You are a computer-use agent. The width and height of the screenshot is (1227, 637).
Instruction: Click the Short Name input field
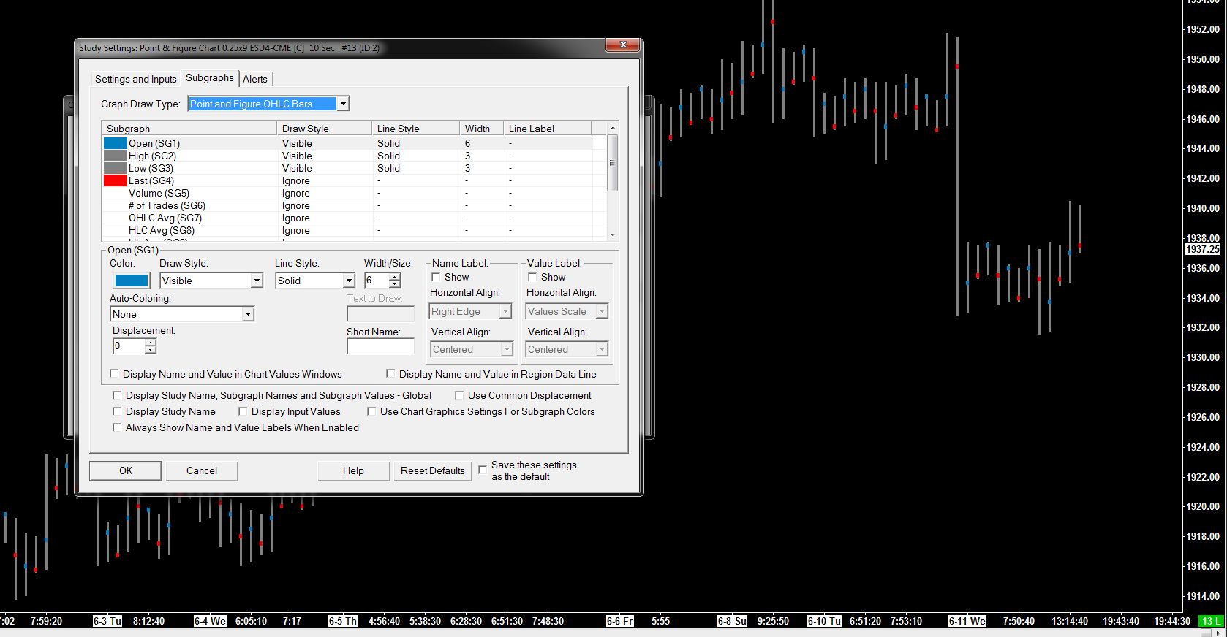(380, 347)
